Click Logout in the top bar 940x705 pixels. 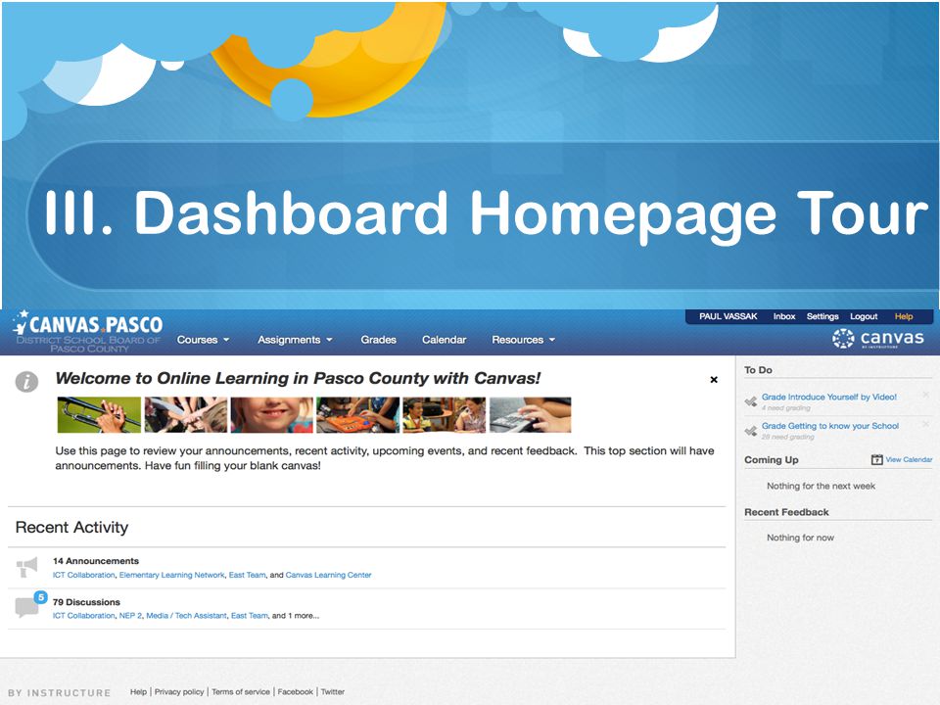tap(864, 316)
